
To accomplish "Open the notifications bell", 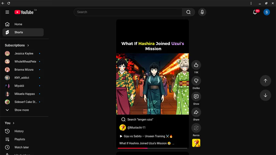I will point(255,12).
